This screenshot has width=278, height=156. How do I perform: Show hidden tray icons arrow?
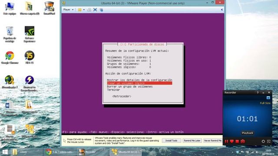coord(232,152)
